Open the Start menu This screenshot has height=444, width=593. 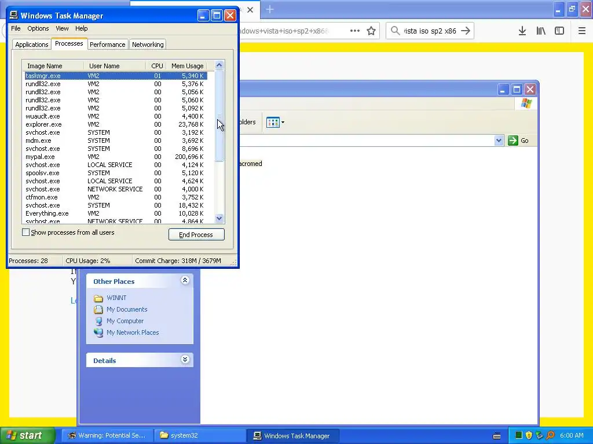point(28,436)
